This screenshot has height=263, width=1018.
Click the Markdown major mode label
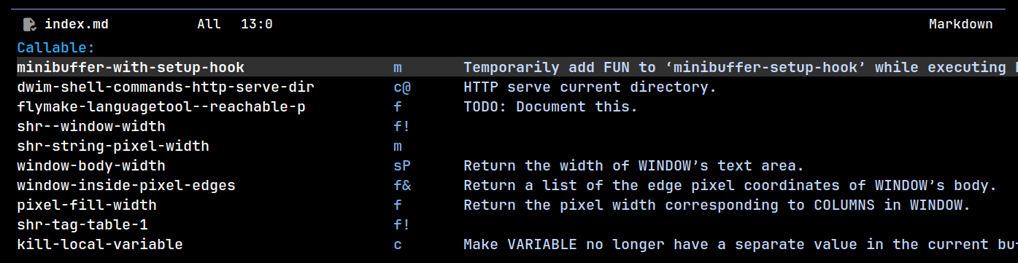(x=960, y=25)
